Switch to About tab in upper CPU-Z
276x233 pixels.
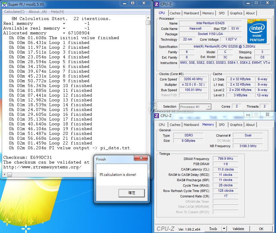[250, 13]
